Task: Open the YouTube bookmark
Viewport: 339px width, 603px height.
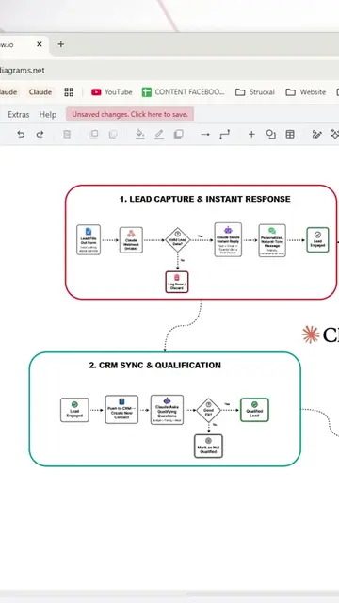Action: [x=112, y=92]
